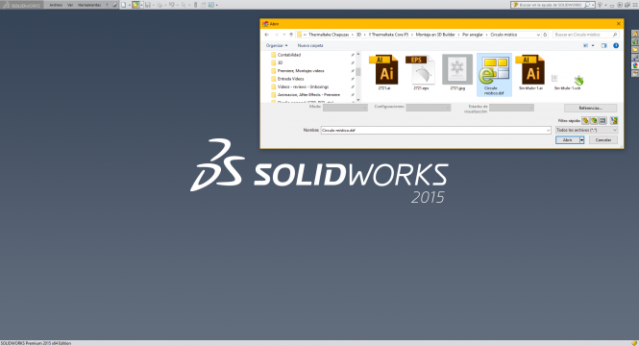
Task: Click 'Por arreglar' in the breadcrumb path
Action: [x=473, y=35]
